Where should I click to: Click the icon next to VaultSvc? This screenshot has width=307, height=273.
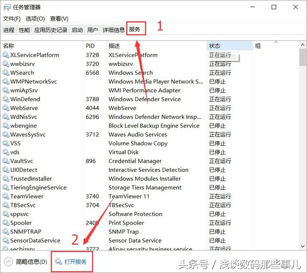tap(6, 161)
